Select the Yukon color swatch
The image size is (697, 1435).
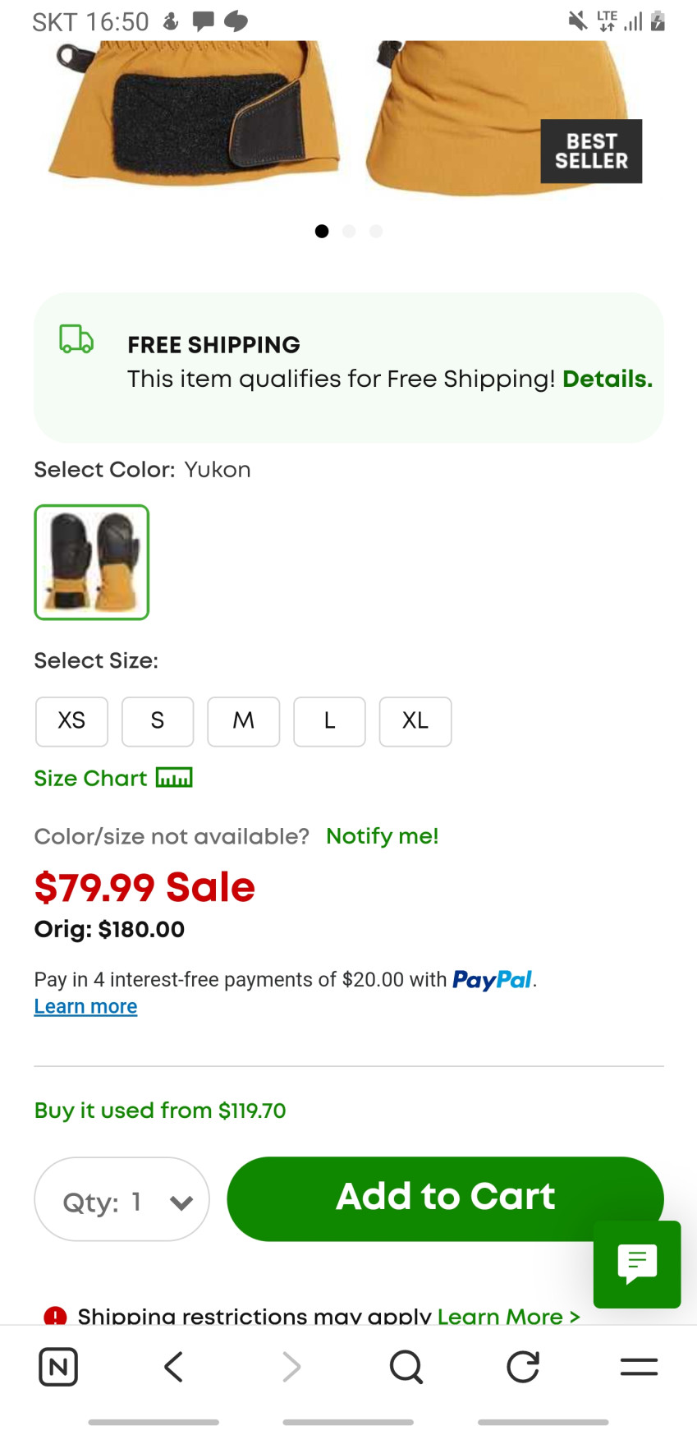click(x=92, y=562)
